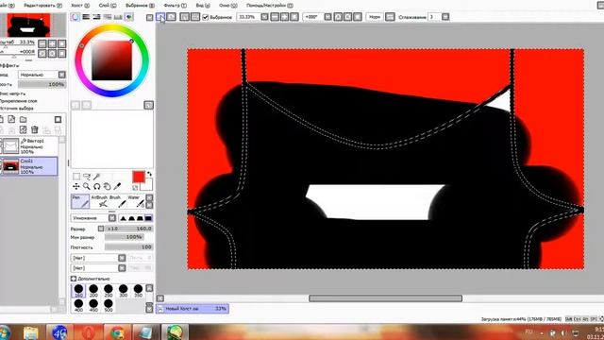Viewport: 604px width, 340px height.
Task: Select the Hand pan tool
Action: [x=107, y=187]
